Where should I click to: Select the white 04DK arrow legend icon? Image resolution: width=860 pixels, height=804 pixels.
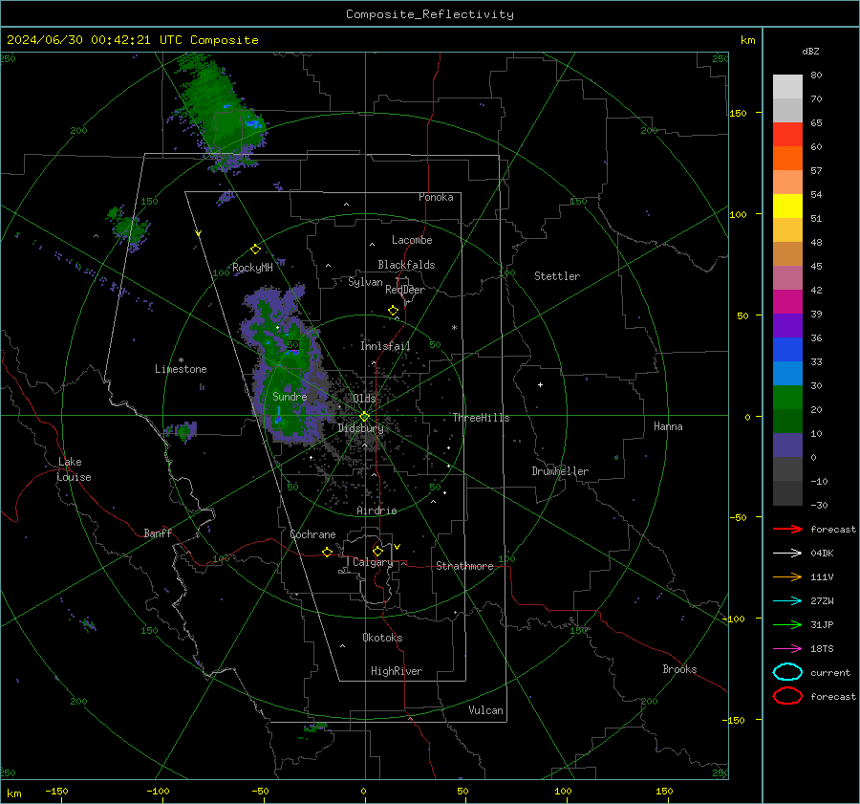787,553
